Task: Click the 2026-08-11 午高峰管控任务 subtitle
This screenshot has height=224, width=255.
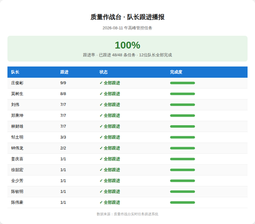Action: 127,28
